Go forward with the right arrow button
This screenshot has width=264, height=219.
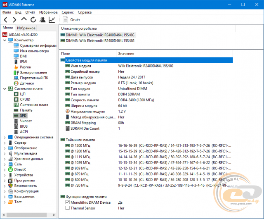tap(15, 20)
